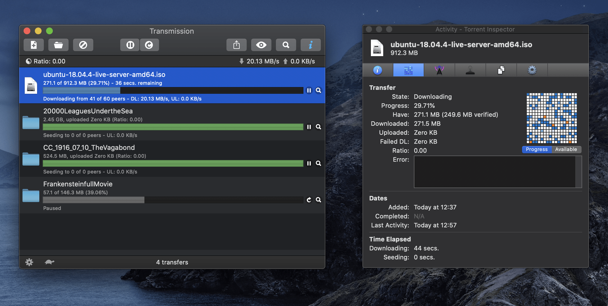Viewport: 608px width, 306px height.
Task: Quick Look the selected torrent with the eye icon
Action: tap(261, 45)
